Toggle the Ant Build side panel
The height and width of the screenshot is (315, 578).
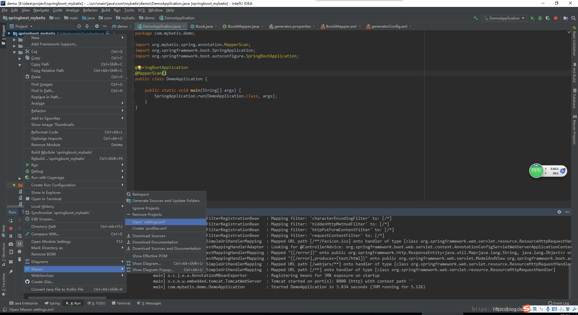(574, 72)
